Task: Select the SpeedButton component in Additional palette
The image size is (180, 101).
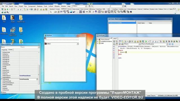Action: click(x=58, y=12)
